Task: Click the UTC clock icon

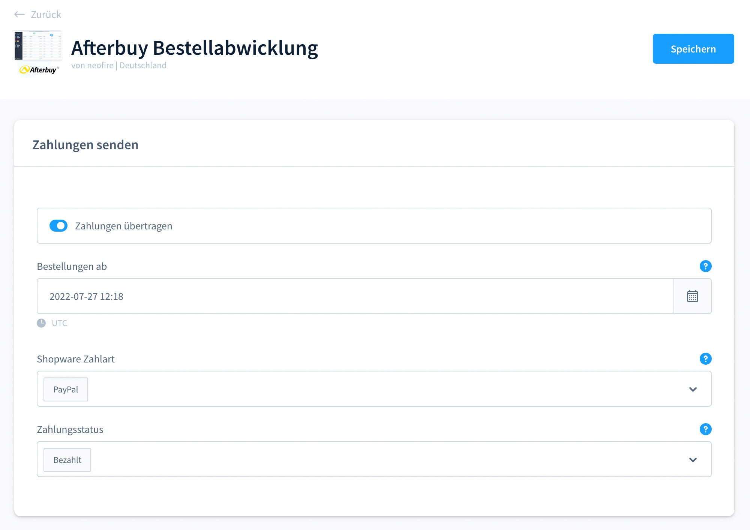Action: point(41,323)
